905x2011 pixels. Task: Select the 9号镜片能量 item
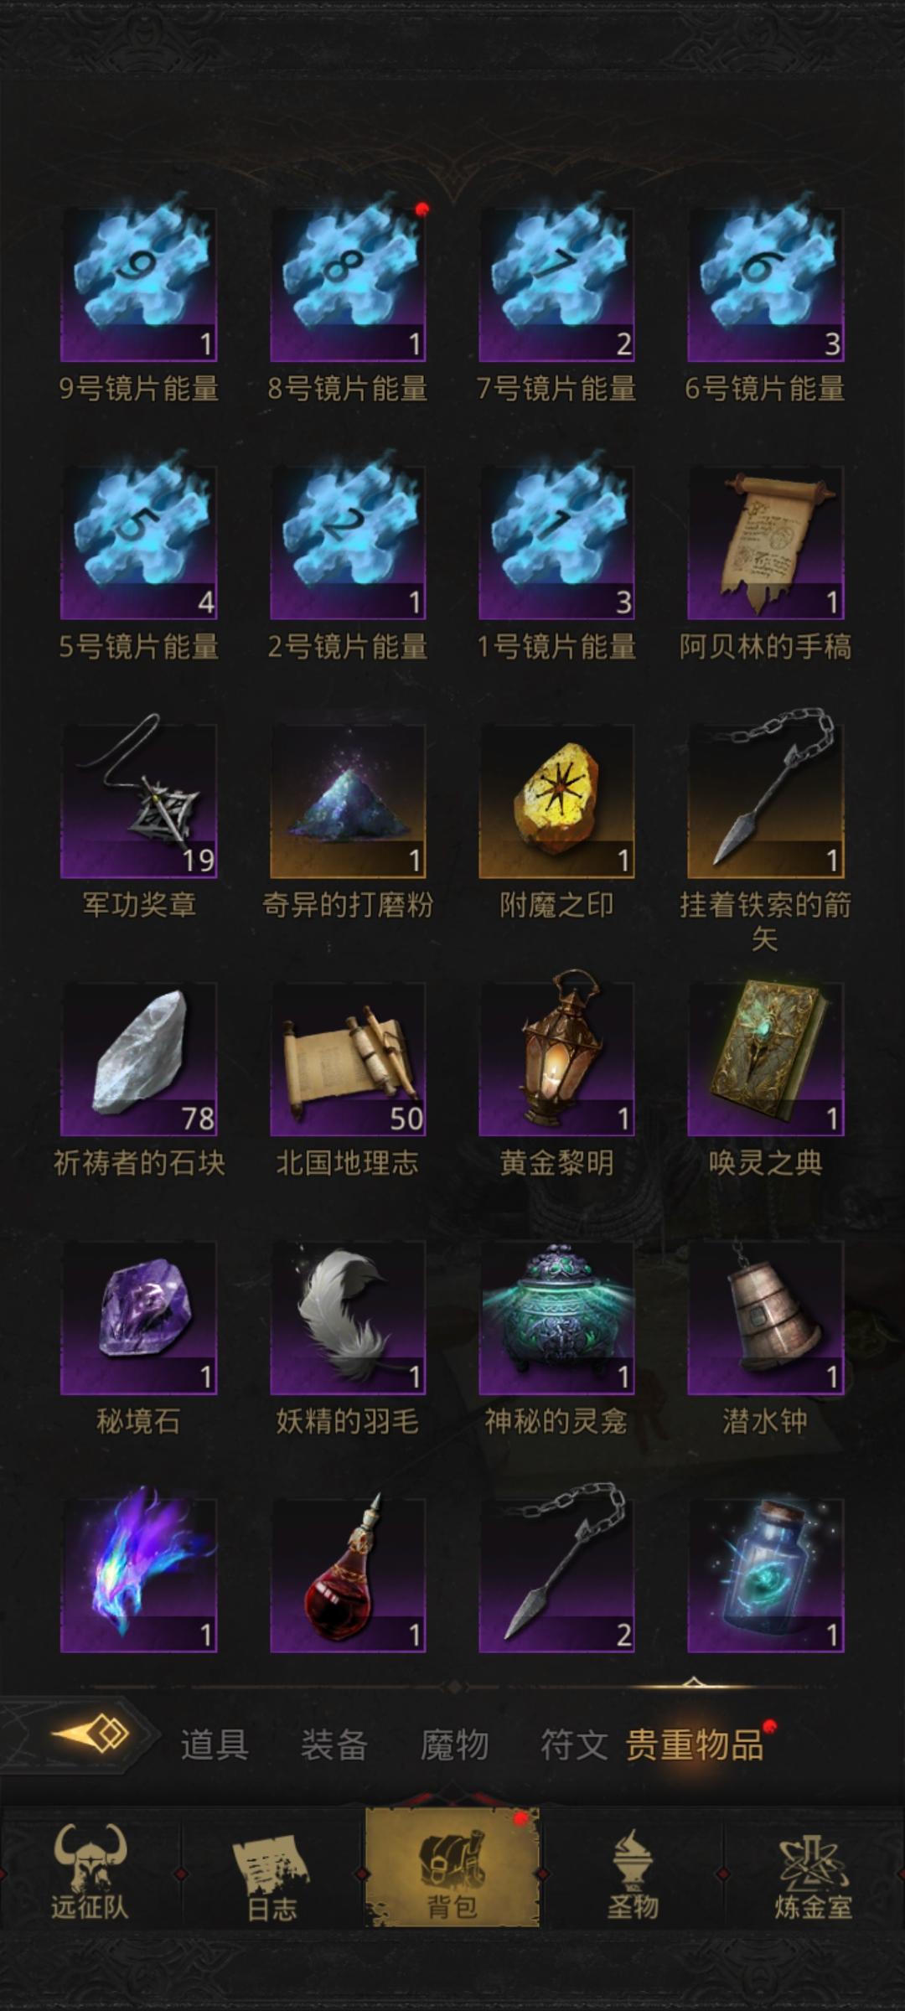(x=139, y=285)
